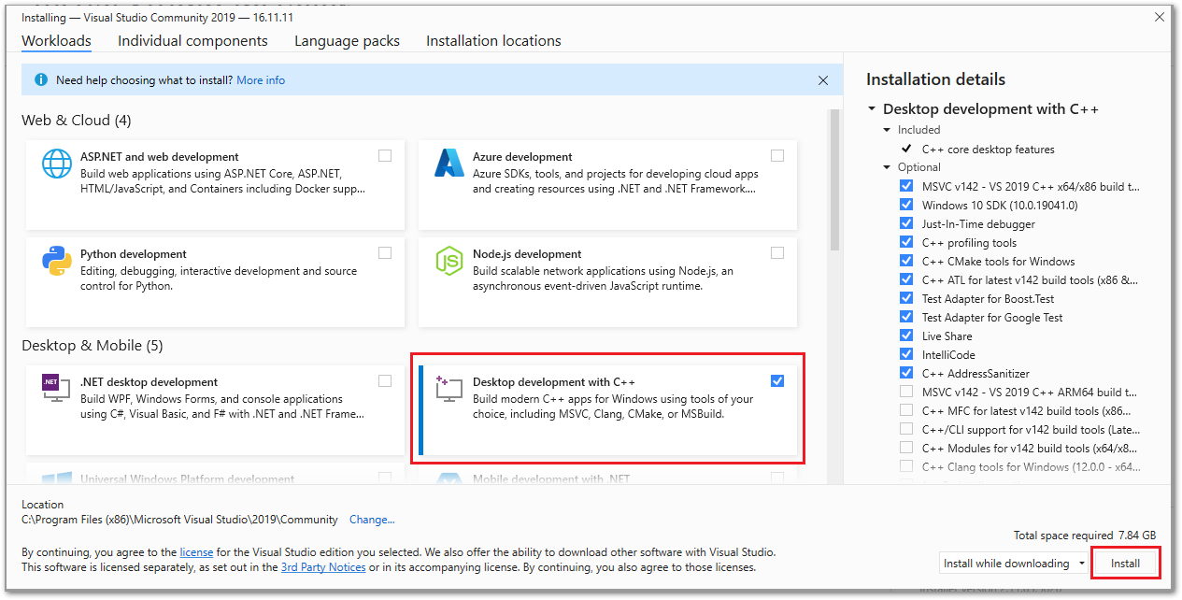Click the C++ core desktop features entry

coord(988,150)
